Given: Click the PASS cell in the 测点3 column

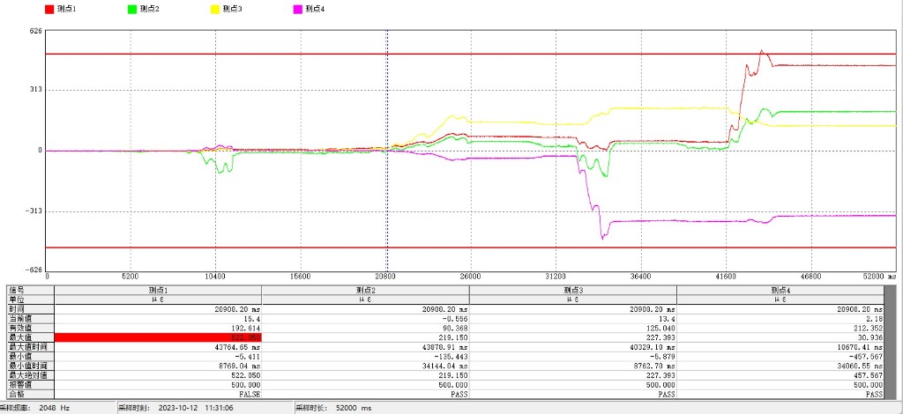Looking at the screenshot, I should 573,395.
